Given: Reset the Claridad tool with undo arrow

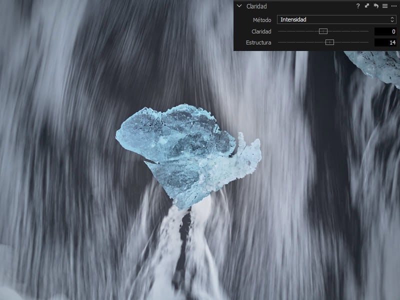Looking at the screenshot, I should coord(376,6).
